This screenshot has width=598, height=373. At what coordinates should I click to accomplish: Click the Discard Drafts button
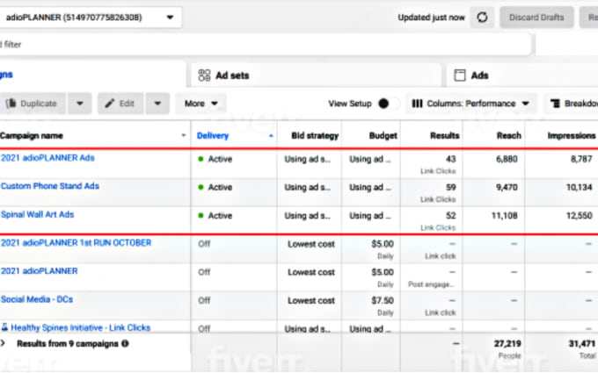pyautogui.click(x=536, y=18)
